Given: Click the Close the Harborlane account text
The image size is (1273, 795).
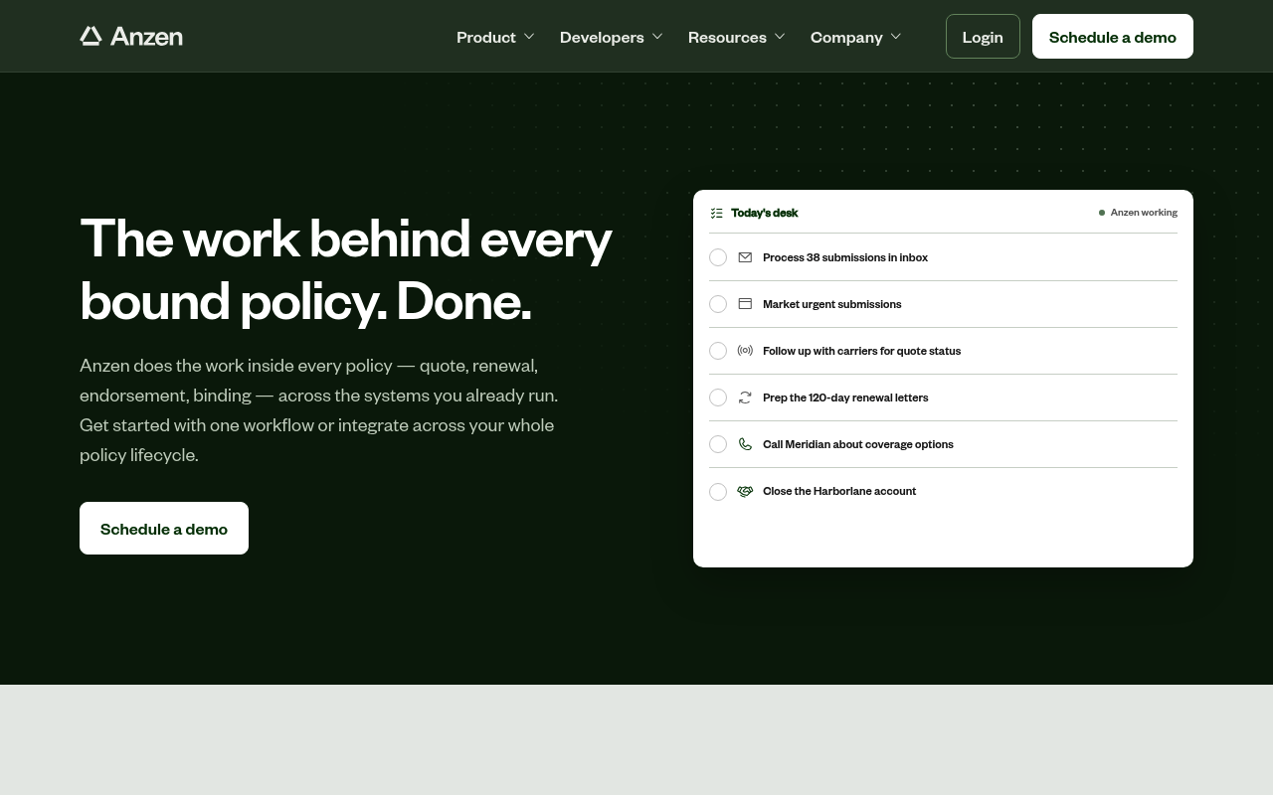Looking at the screenshot, I should pyautogui.click(x=839, y=491).
